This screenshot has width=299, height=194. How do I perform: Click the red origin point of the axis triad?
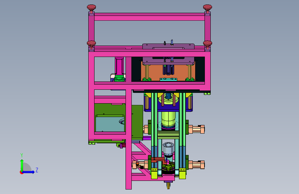coord(21,172)
